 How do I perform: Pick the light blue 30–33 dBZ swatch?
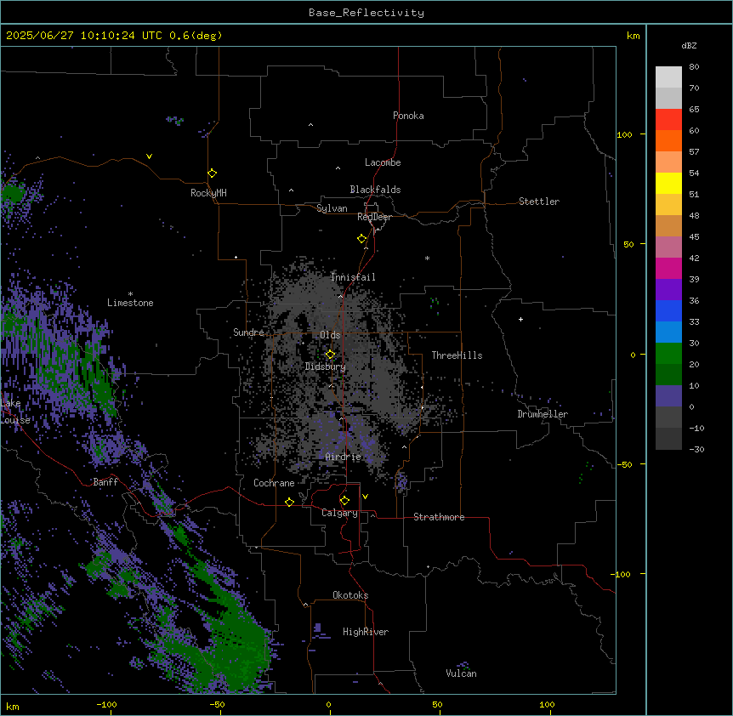click(668, 332)
